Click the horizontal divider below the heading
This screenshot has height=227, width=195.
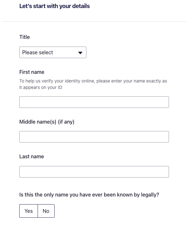94,22
